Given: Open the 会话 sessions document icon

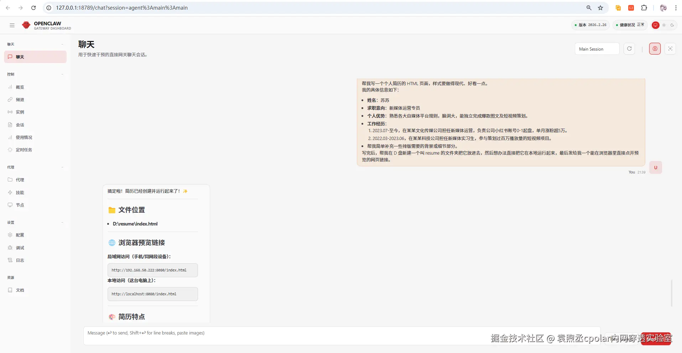Looking at the screenshot, I should [10, 125].
